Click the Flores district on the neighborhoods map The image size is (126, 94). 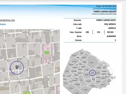coord(81,80)
